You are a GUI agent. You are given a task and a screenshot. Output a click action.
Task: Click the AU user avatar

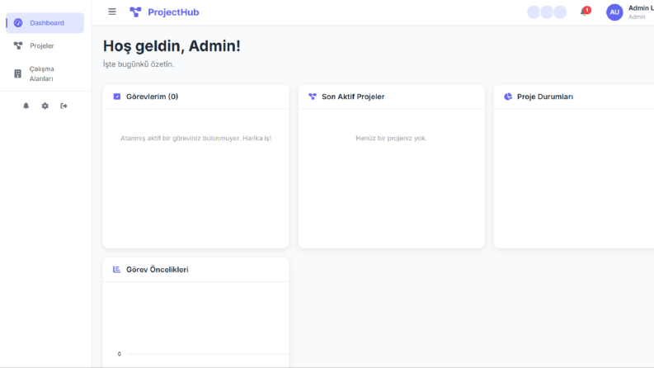(x=614, y=12)
